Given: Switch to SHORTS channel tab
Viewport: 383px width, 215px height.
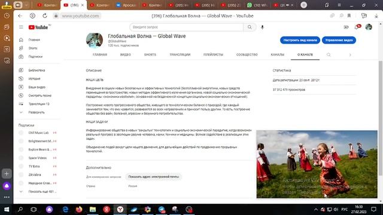Looking at the screenshot, I should [x=150, y=54].
